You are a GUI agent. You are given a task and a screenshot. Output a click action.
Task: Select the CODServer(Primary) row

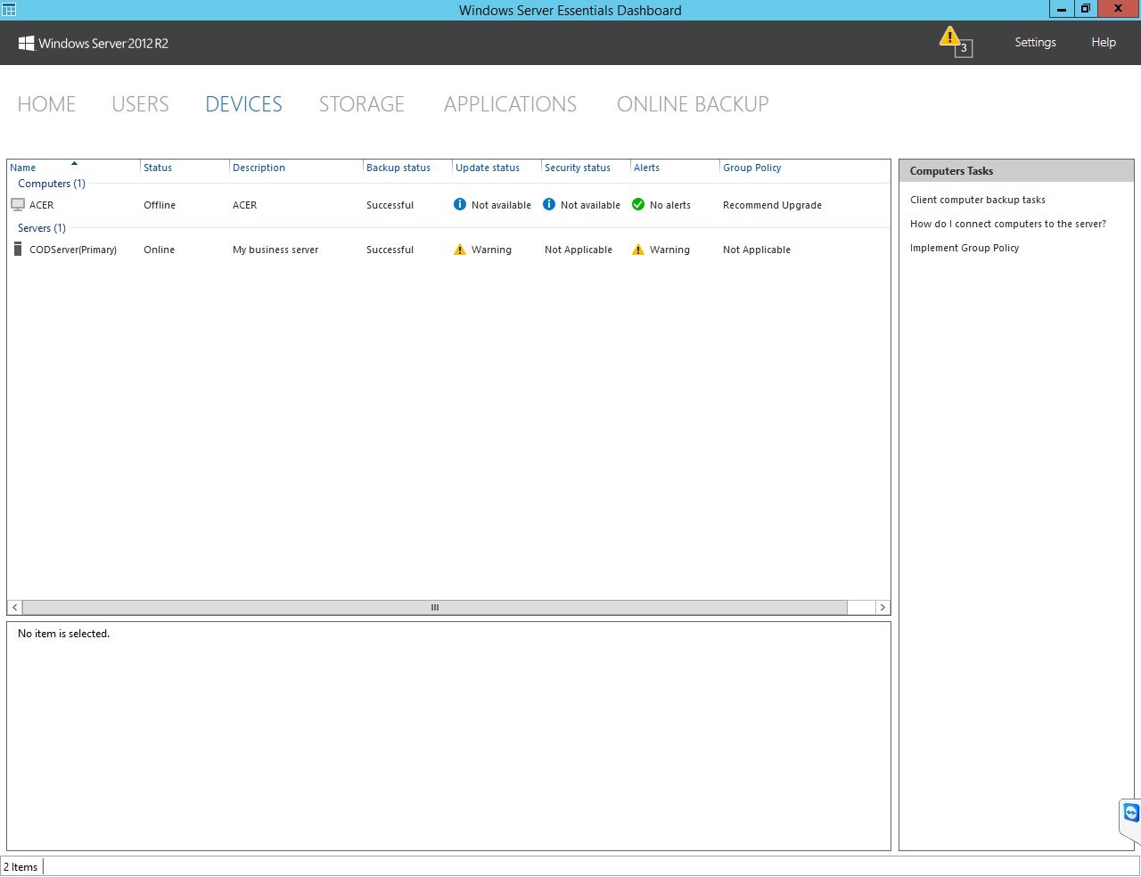click(x=448, y=250)
